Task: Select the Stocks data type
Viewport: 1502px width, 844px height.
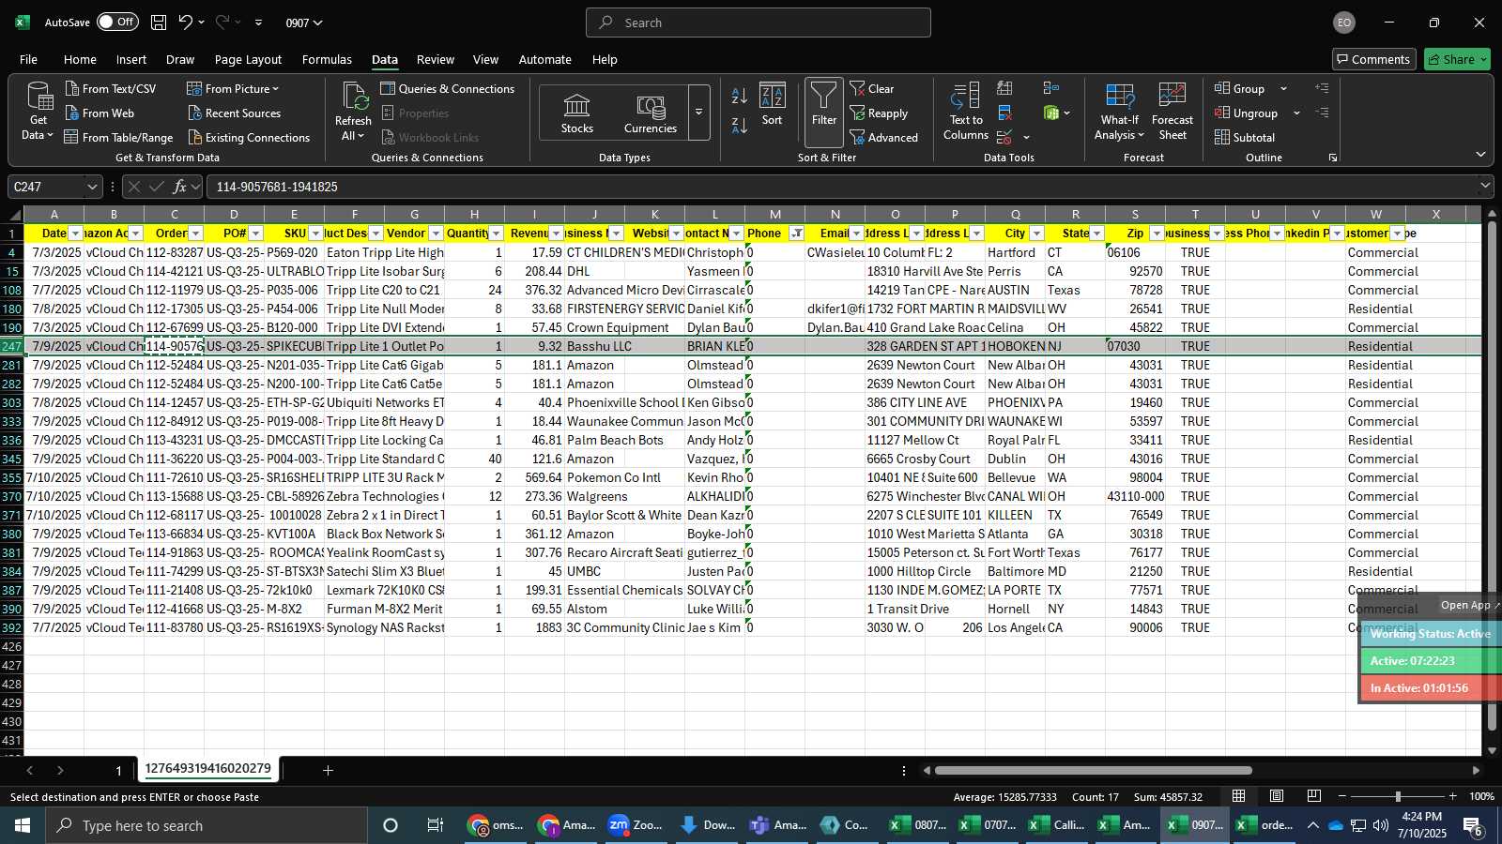Action: tap(576, 113)
